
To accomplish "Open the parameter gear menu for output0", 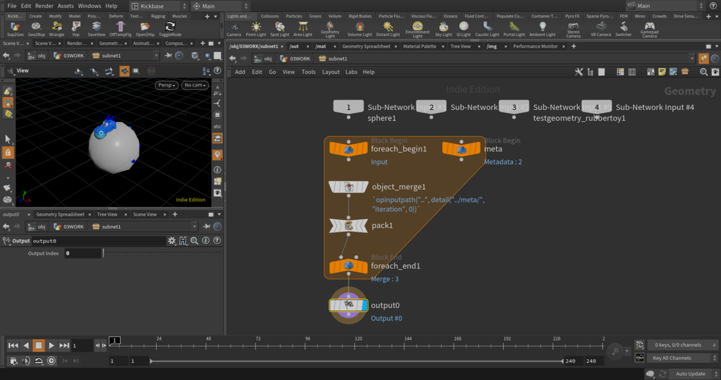I will click(x=172, y=241).
